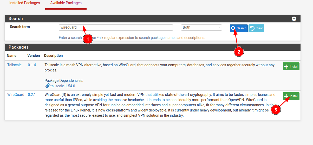Image resolution: width=313 pixels, height=145 pixels.
Task: Open the 'Both' search scope dropdown
Action: coord(201,28)
